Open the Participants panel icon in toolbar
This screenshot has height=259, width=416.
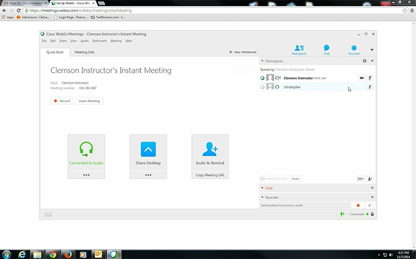(299, 49)
